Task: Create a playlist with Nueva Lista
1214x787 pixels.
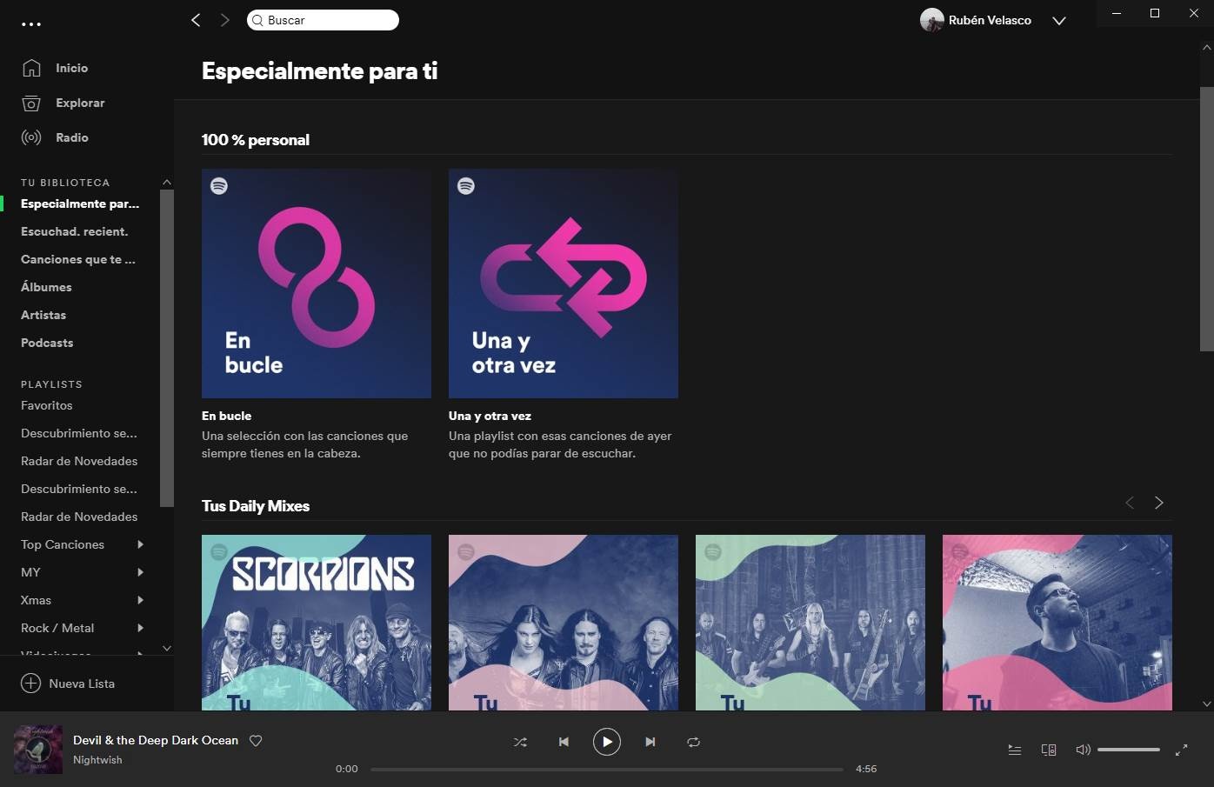Action: tap(68, 684)
